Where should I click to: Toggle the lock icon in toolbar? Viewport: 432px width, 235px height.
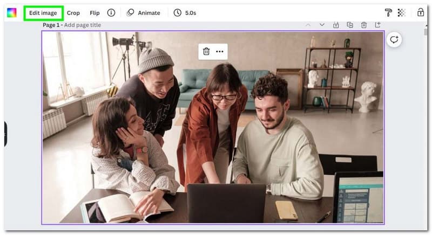(x=421, y=12)
